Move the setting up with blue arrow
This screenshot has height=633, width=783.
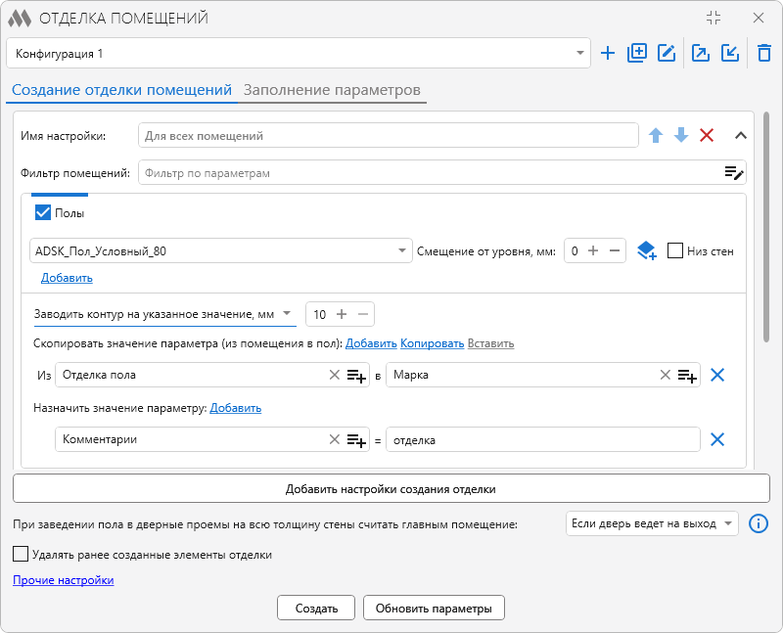click(656, 135)
